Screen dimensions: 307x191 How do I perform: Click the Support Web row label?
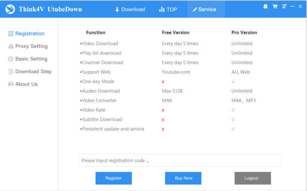click(95, 72)
